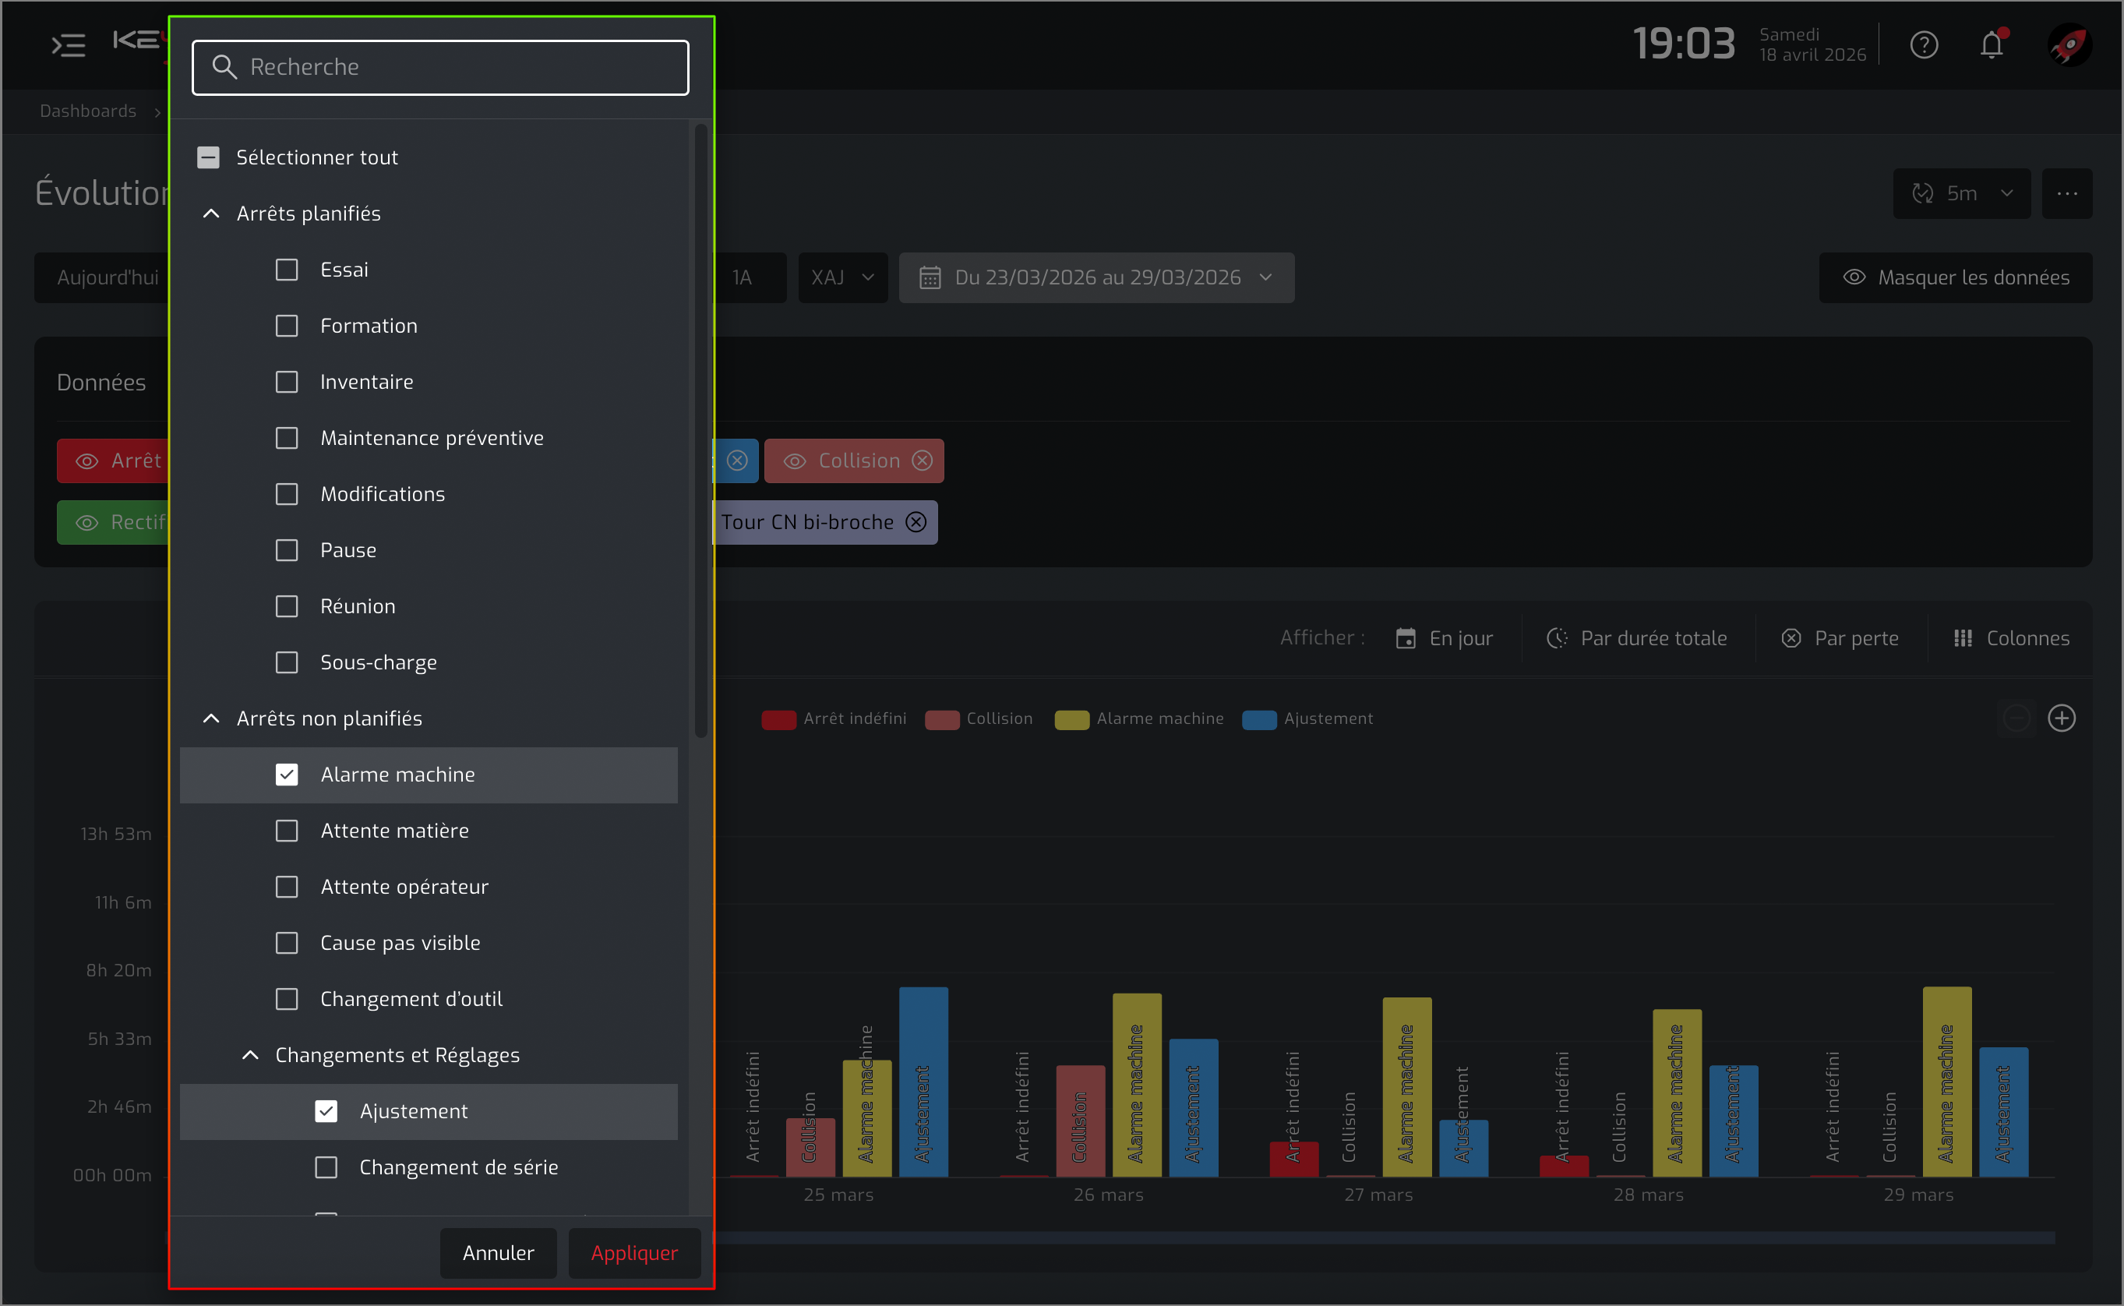Toggle the Sélectionner tout checkbox

208,157
